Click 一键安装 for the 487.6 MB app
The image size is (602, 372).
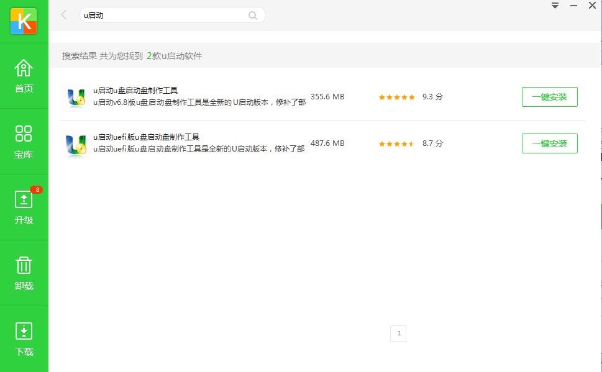coord(549,143)
